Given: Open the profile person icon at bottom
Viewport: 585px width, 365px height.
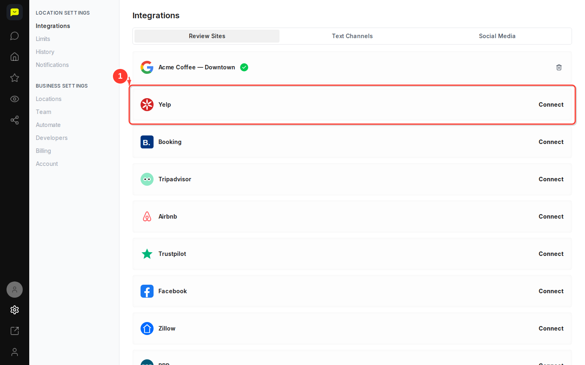Looking at the screenshot, I should coord(15,352).
